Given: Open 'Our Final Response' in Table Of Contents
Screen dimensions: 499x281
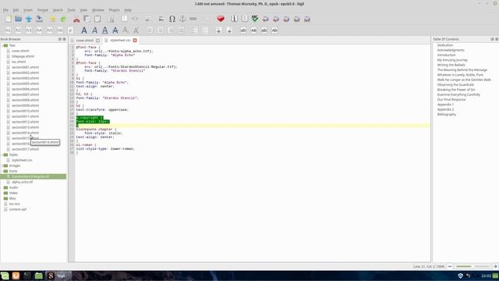Looking at the screenshot, I should point(451,99).
